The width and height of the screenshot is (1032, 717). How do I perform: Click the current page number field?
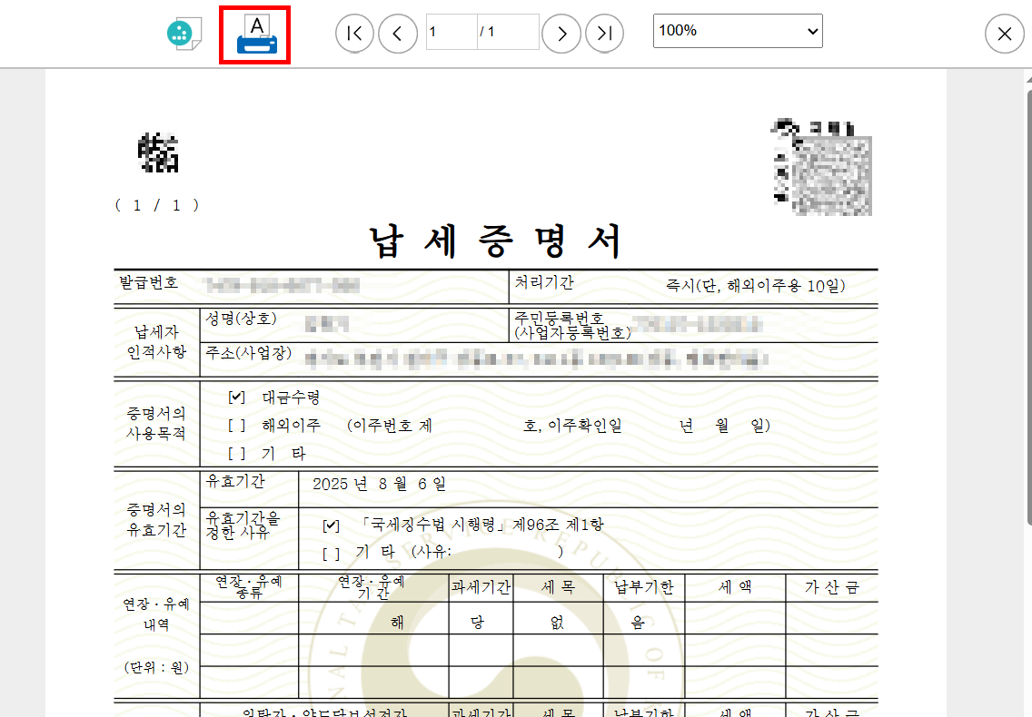click(451, 32)
